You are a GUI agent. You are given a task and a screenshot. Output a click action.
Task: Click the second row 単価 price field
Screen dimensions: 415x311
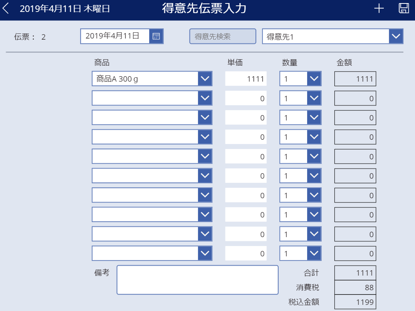[x=246, y=98]
